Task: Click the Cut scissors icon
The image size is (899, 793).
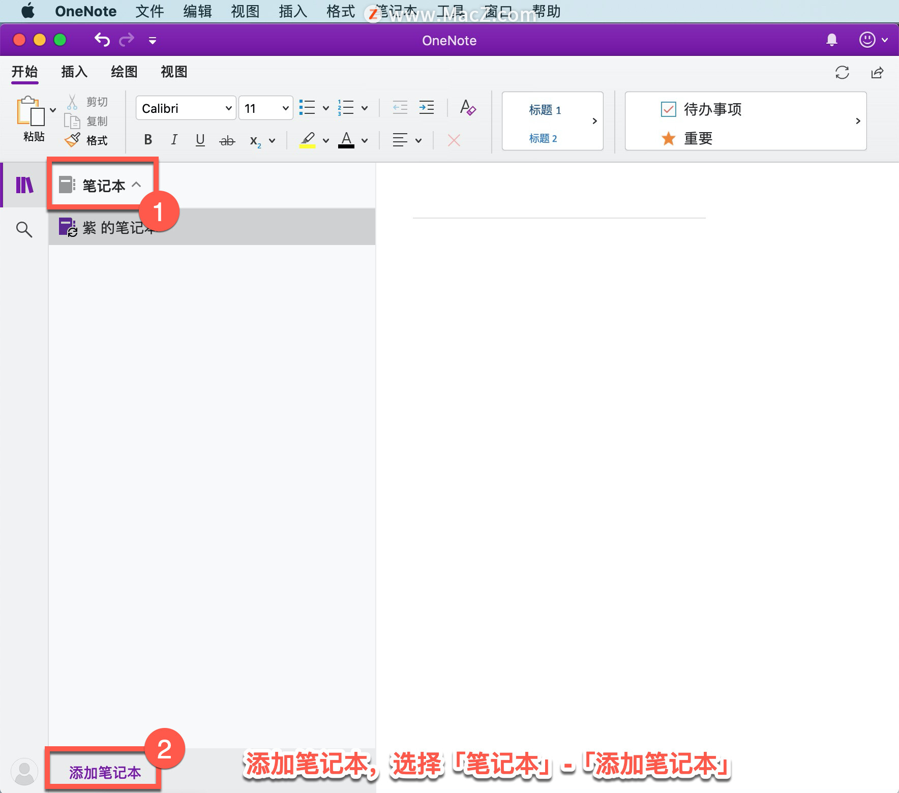Action: pos(72,102)
